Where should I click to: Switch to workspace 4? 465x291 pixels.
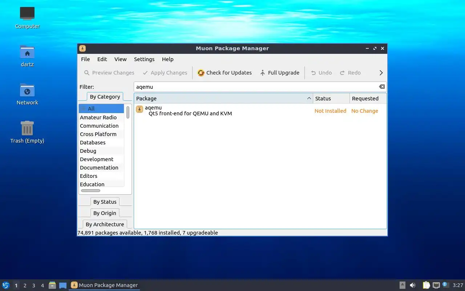42,286
